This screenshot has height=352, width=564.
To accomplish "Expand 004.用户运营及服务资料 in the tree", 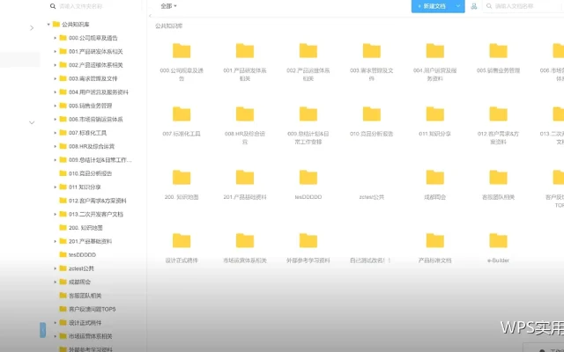I will [x=55, y=92].
